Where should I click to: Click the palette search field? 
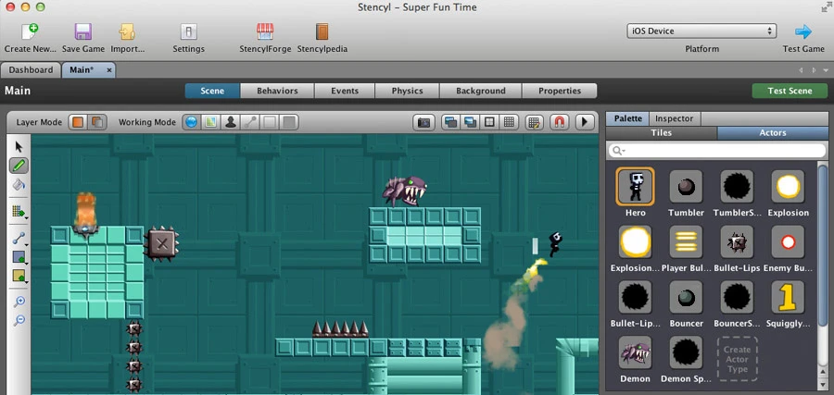tap(716, 151)
